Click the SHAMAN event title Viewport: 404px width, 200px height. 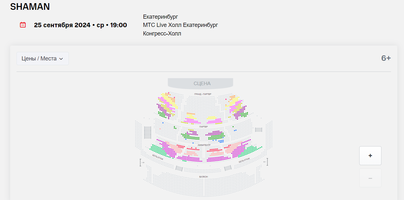pos(30,7)
